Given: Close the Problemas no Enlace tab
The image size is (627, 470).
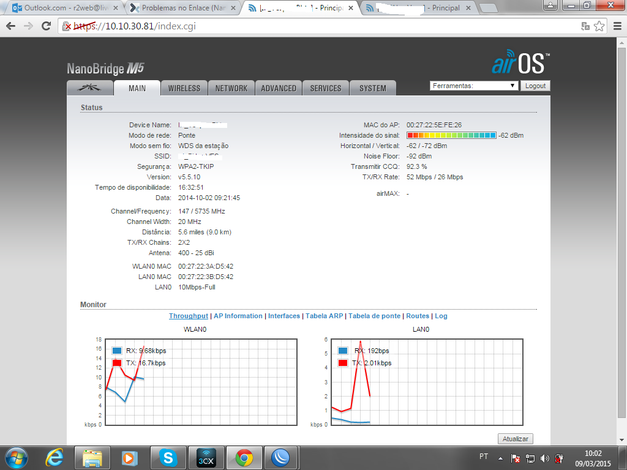Looking at the screenshot, I should point(233,7).
